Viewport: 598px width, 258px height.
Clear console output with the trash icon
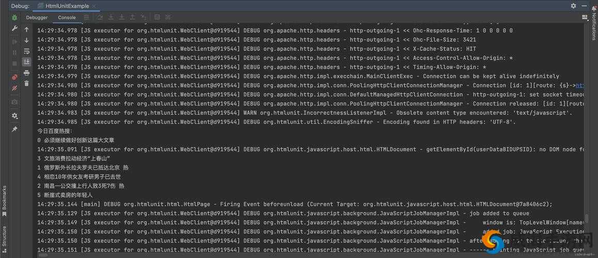tap(26, 83)
